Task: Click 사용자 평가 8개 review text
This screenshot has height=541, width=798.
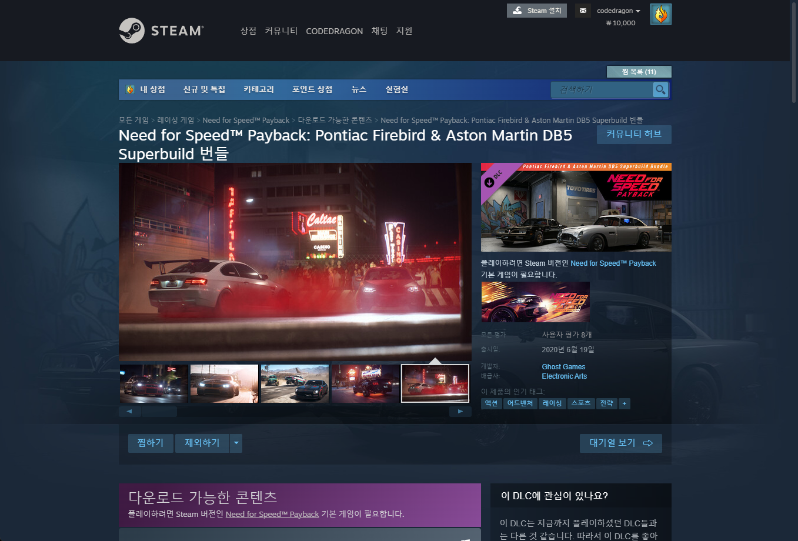Action: 567,335
